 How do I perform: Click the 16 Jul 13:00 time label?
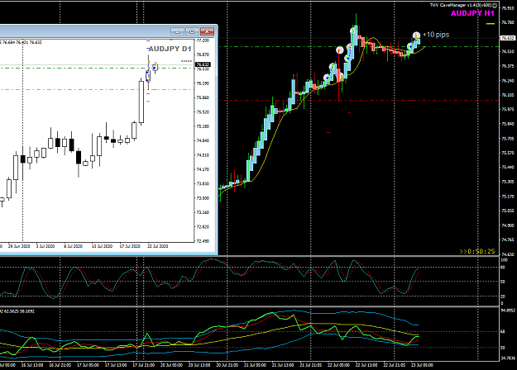pyautogui.click(x=32, y=365)
